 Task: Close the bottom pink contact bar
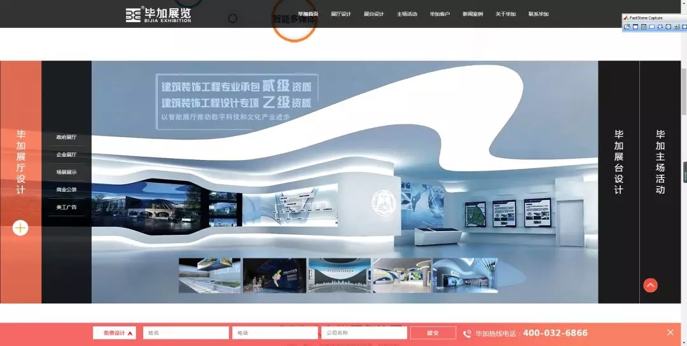[x=670, y=333]
